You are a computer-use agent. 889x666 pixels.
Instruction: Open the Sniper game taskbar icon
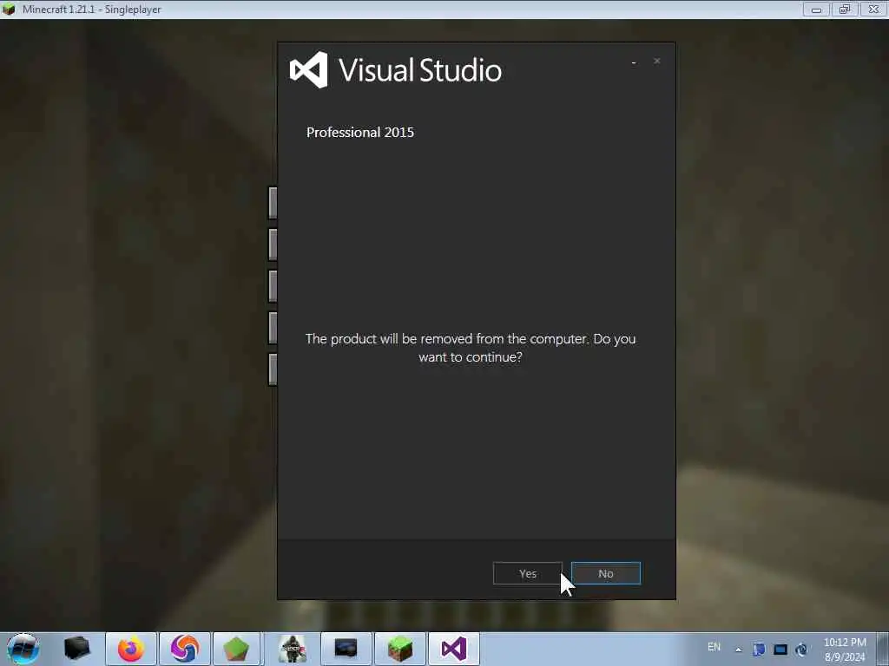[x=293, y=649]
